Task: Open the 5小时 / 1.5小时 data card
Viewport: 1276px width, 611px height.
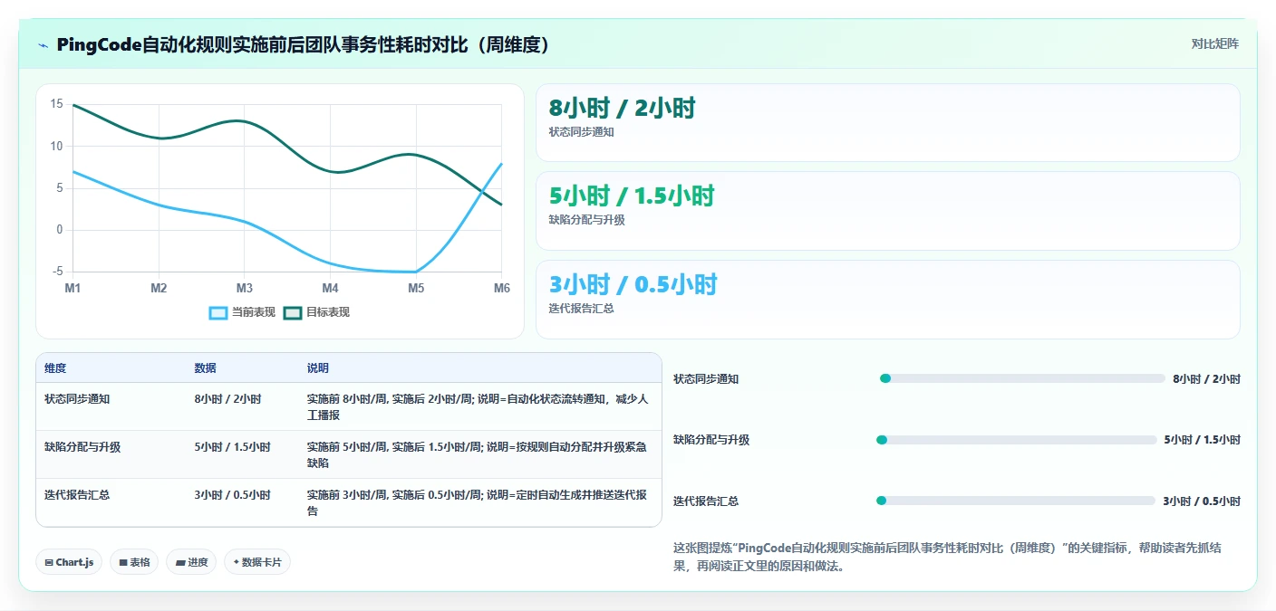Action: [888, 211]
